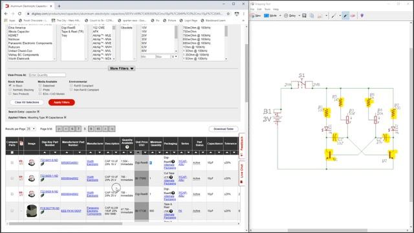Remove the Capacitance applied filter
The width and height of the screenshot is (414, 233).
pyautogui.click(x=65, y=118)
